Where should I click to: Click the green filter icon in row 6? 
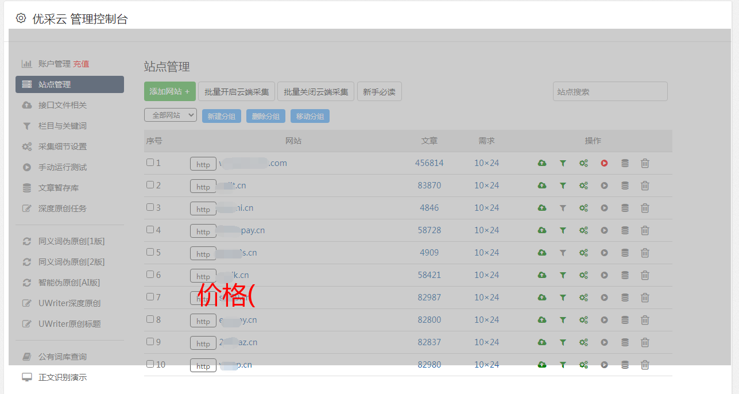click(563, 275)
